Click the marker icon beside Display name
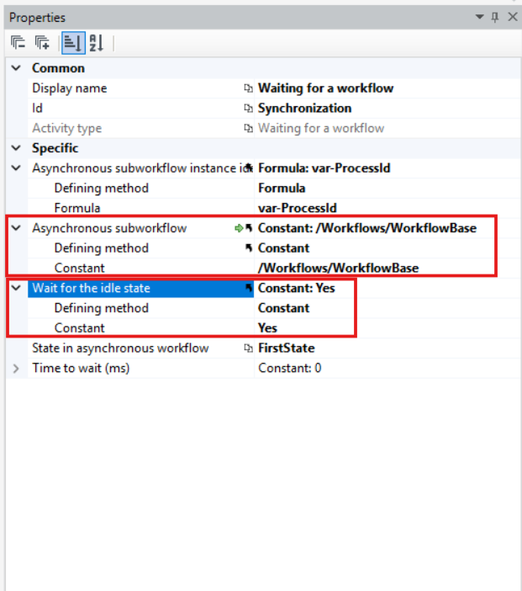This screenshot has width=522, height=591. (x=248, y=88)
